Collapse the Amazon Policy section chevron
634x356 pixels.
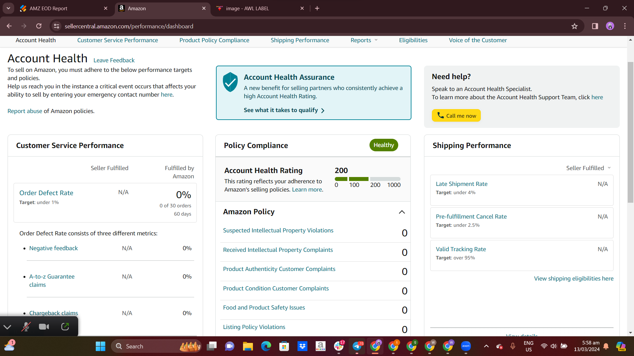tap(402, 212)
